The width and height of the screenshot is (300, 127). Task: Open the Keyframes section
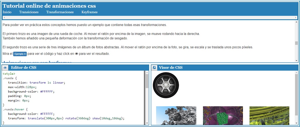[x=90, y=12]
